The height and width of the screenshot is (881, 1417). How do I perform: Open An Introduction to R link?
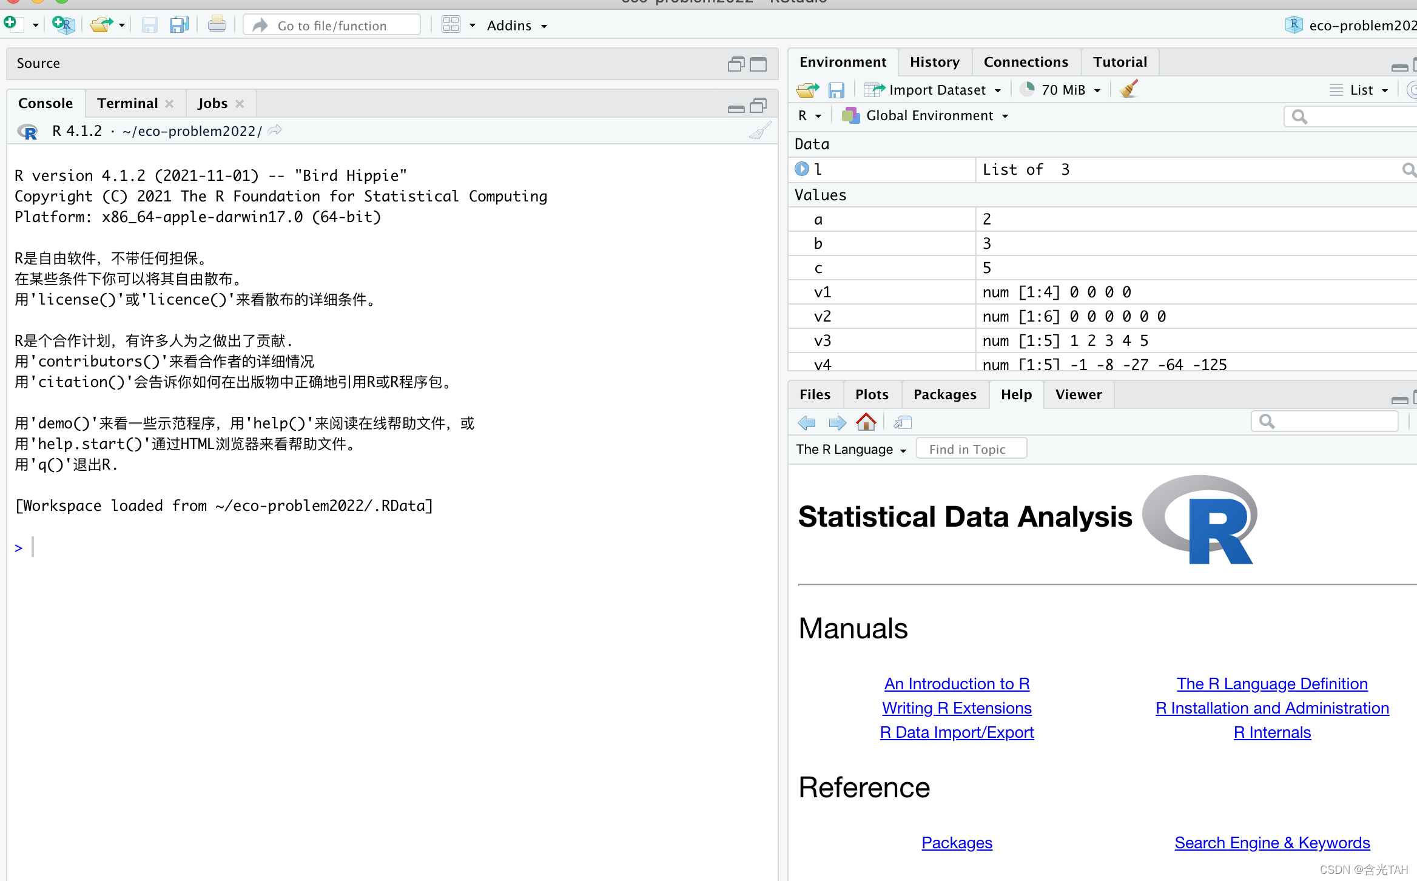pos(957,684)
